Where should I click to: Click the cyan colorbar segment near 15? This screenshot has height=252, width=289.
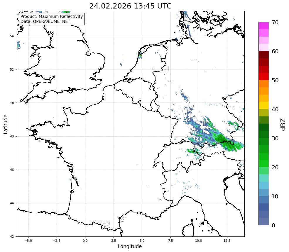click(264, 185)
